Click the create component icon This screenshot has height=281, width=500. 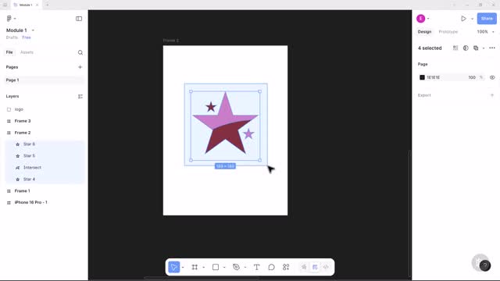(x=455, y=48)
